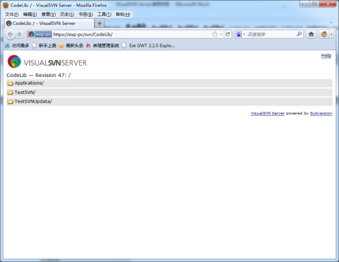Image resolution: width=339 pixels, height=262 pixels.
Task: Click the monkey face toolbar icon
Action: 324,34
